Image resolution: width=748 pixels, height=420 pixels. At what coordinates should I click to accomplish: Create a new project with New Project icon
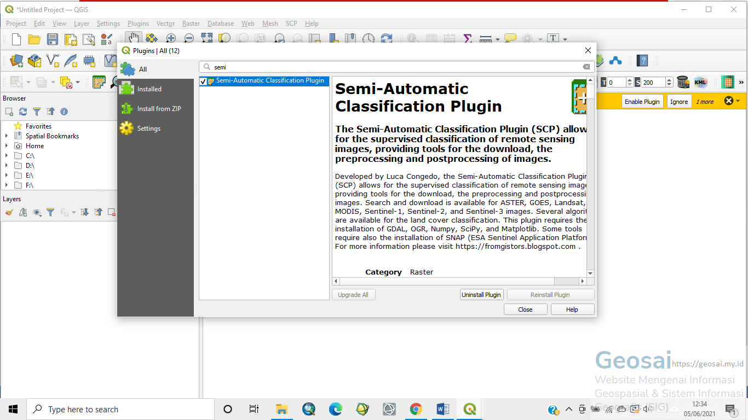[x=16, y=39]
